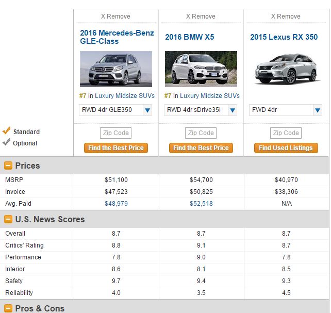The width and height of the screenshot is (331, 313).
Task: Click the $47,523 invoice value
Action: pyautogui.click(x=117, y=192)
